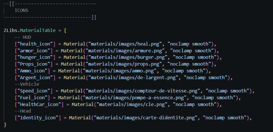This screenshot has width=273, height=132.
Task: Click the "armor_icon" key string
Action: tap(34, 51)
